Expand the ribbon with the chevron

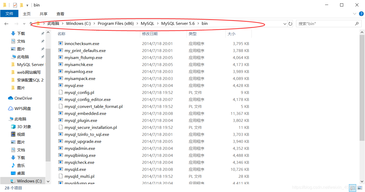(355, 14)
